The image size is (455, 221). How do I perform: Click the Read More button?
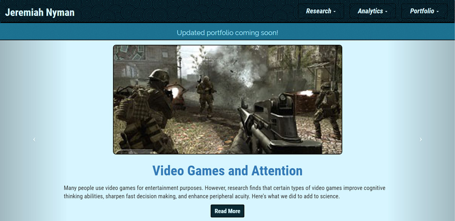pyautogui.click(x=227, y=211)
